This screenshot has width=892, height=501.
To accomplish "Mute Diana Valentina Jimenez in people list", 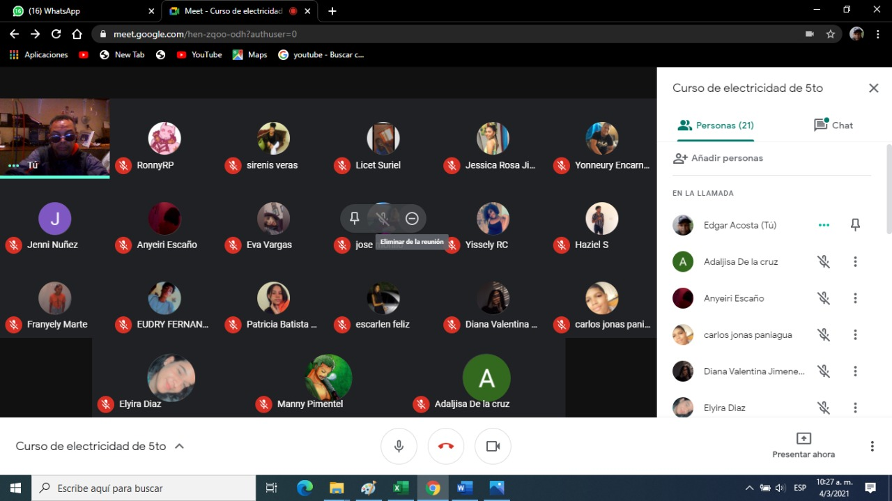I will tap(824, 371).
